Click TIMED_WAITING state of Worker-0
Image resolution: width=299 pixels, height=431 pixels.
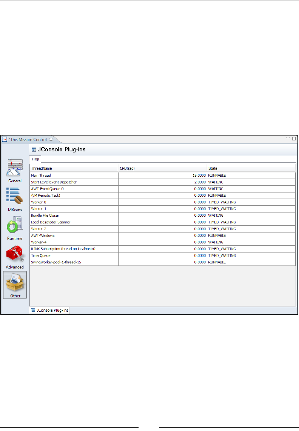[x=222, y=202]
